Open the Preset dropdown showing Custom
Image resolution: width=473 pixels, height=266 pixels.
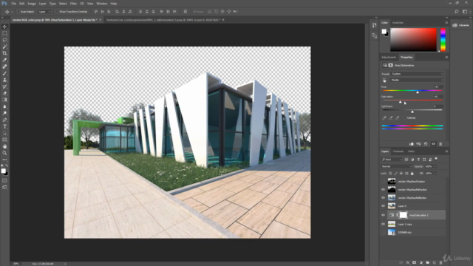coord(417,74)
